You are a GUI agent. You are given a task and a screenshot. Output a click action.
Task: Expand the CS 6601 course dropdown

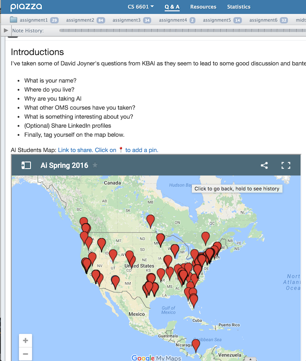tap(141, 7)
